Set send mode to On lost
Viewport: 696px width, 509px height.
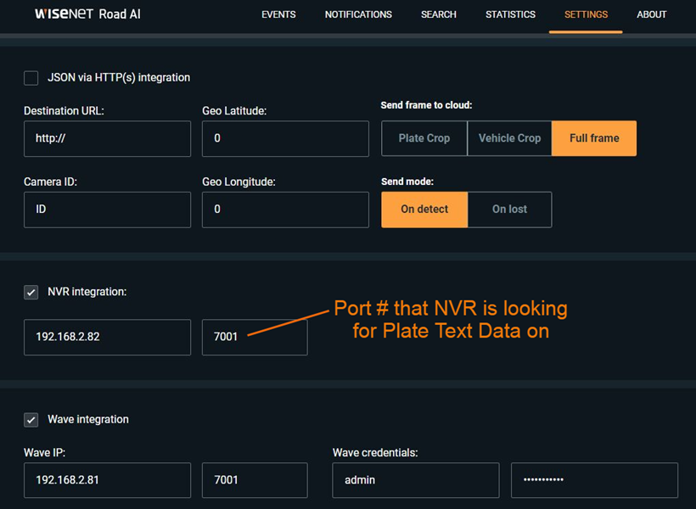tap(509, 210)
